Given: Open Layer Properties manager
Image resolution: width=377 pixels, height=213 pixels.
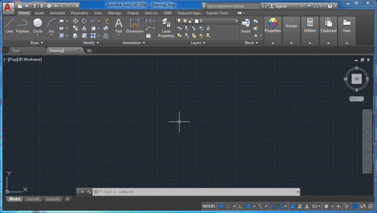Looking at the screenshot, I should [x=166, y=28].
